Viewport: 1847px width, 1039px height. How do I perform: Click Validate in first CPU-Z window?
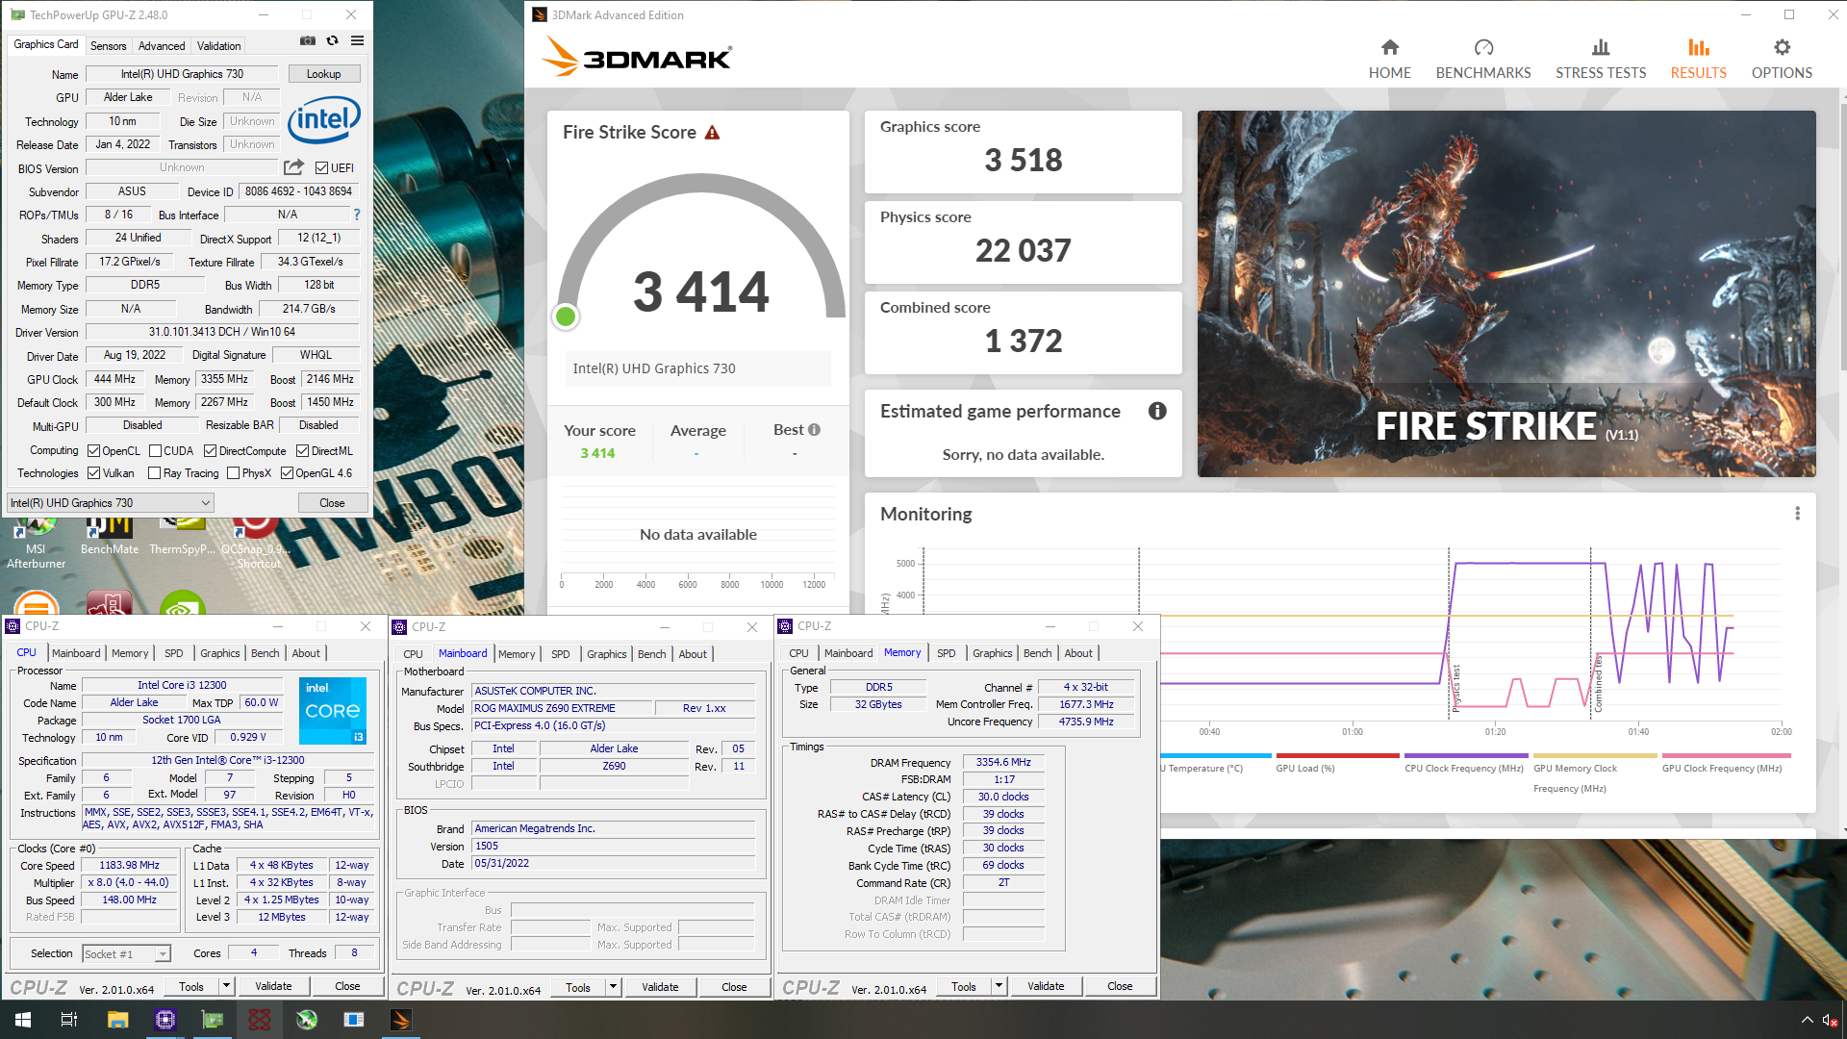273,986
